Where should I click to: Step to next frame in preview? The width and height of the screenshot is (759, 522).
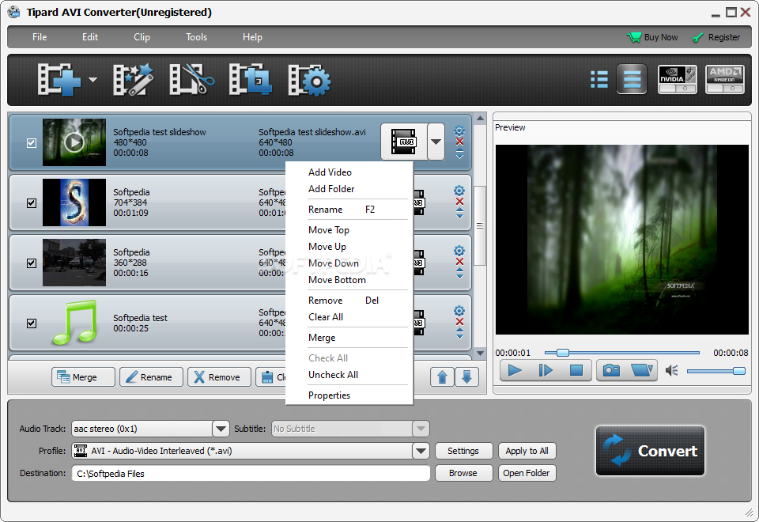(546, 370)
